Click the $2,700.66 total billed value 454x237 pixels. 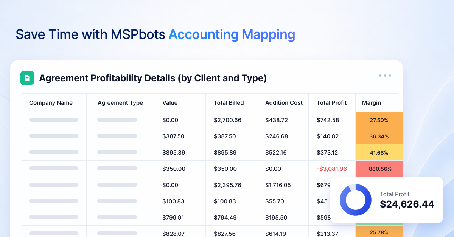point(227,120)
